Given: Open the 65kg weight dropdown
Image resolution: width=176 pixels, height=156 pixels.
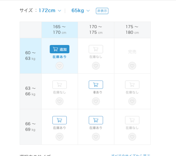Looking at the screenshot, I should pyautogui.click(x=80, y=11).
